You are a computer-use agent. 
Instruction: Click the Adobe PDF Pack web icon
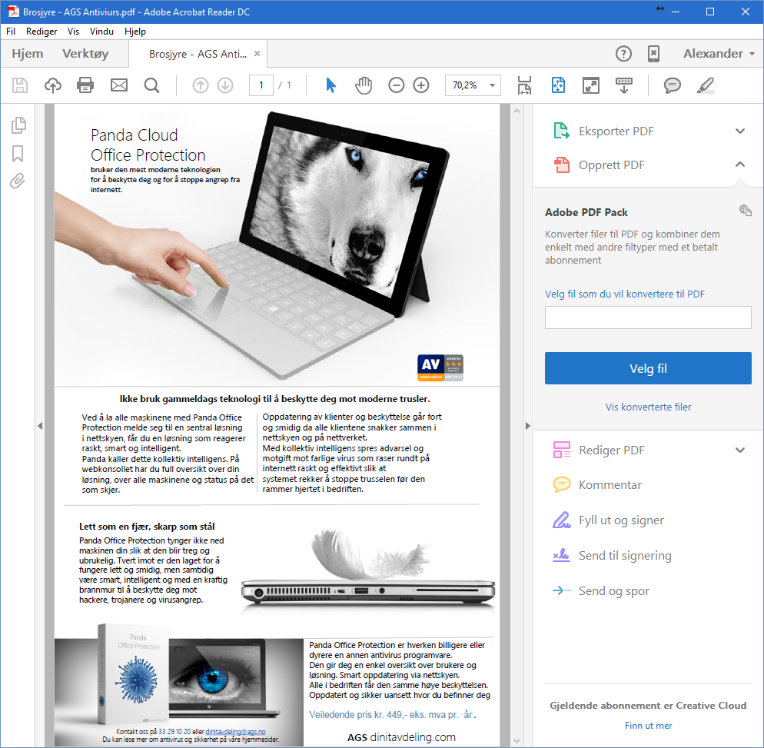(745, 210)
